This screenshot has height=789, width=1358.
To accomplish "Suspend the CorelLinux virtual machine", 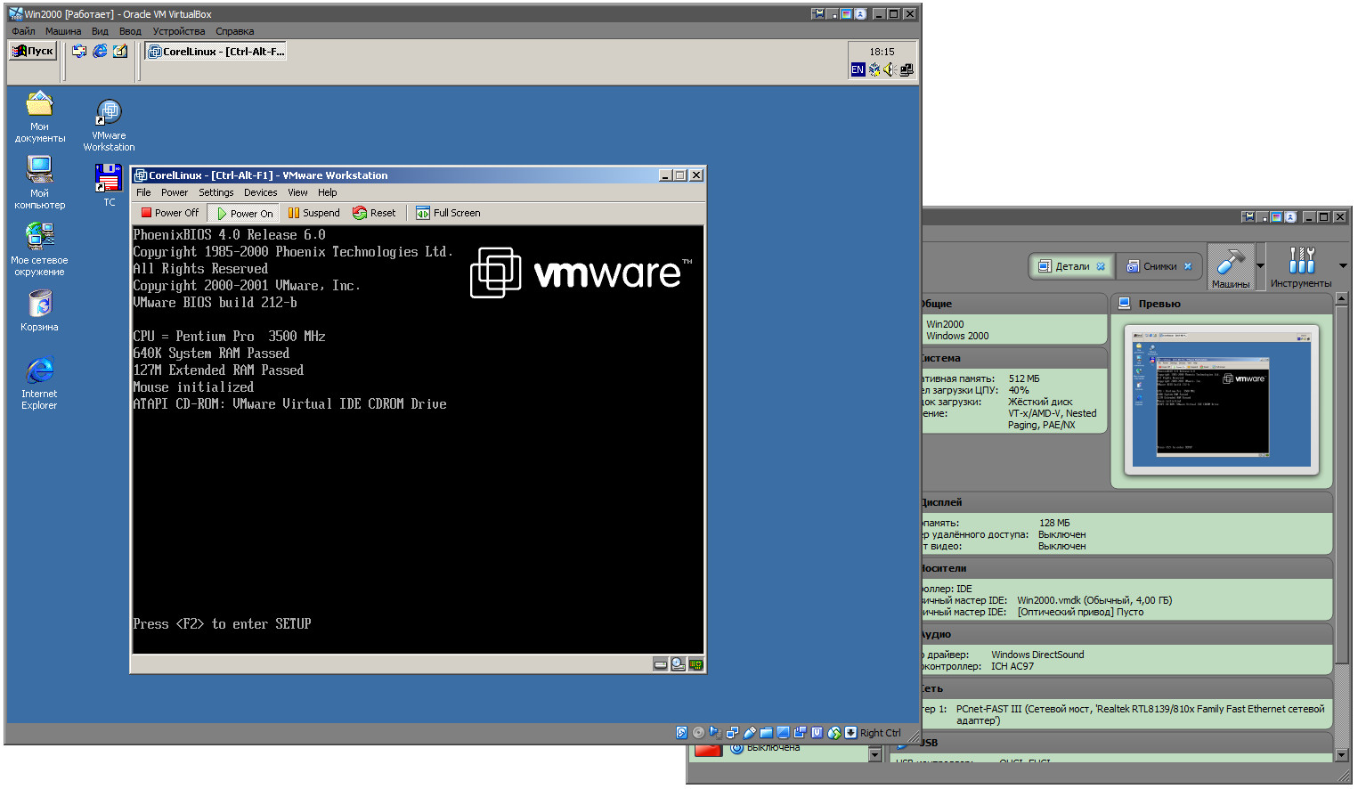I will [x=313, y=213].
